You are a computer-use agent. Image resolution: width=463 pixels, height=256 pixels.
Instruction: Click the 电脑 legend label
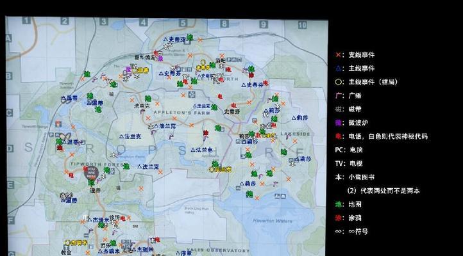pos(357,150)
